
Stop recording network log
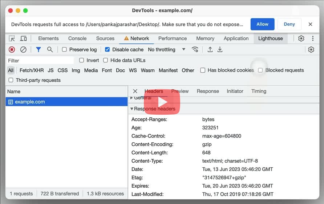click(12, 50)
